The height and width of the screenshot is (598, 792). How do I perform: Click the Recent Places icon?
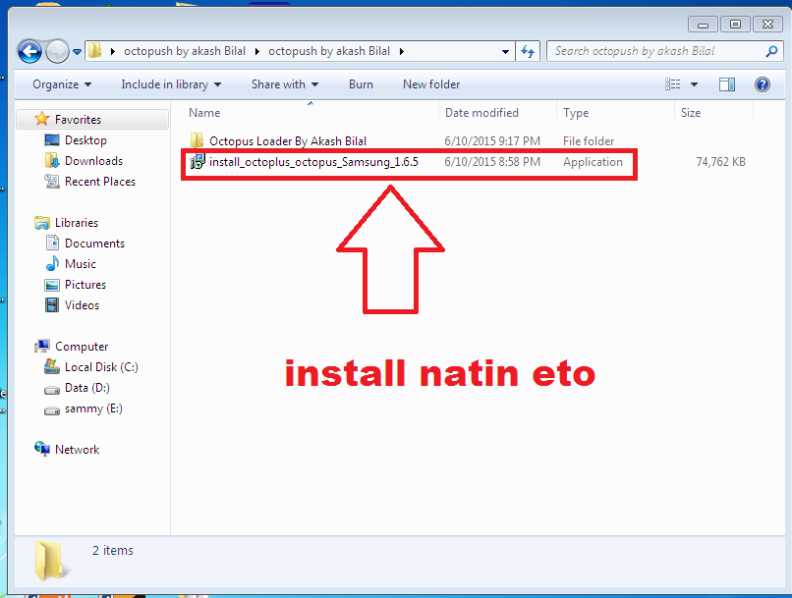click(x=51, y=181)
